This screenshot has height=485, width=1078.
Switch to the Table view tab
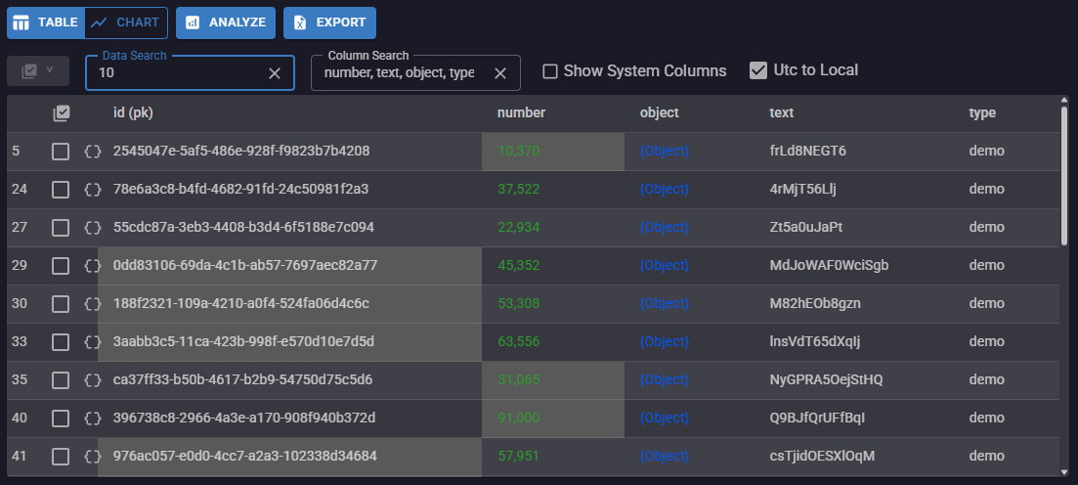click(46, 22)
